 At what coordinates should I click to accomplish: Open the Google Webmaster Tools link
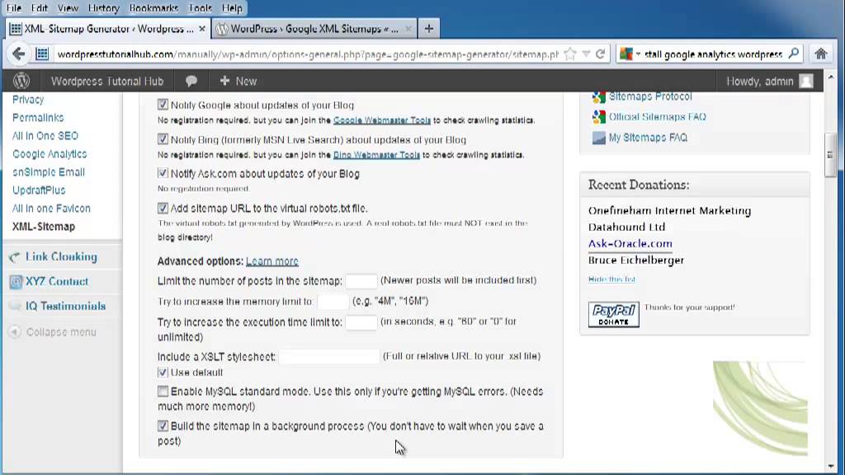click(382, 120)
